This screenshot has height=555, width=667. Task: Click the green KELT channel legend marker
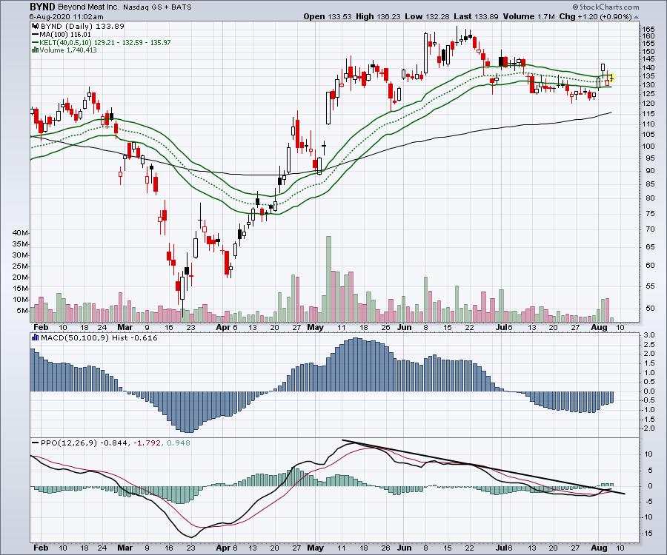tap(34, 43)
